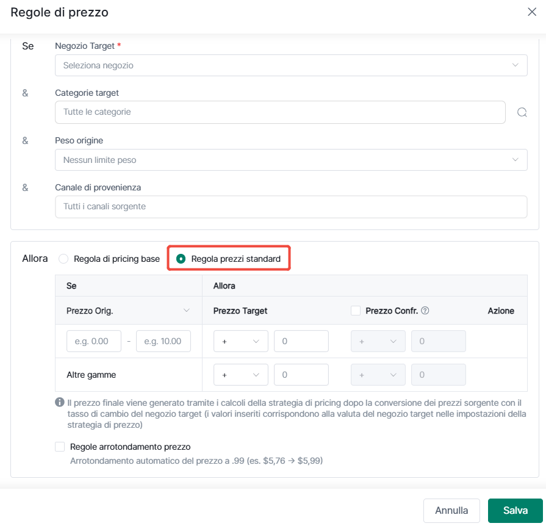This screenshot has width=546, height=526.
Task: Click the Tutti i canali sorgente field
Action: point(291,207)
